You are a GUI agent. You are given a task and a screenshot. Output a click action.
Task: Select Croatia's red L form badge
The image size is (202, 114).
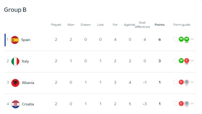click(181, 104)
